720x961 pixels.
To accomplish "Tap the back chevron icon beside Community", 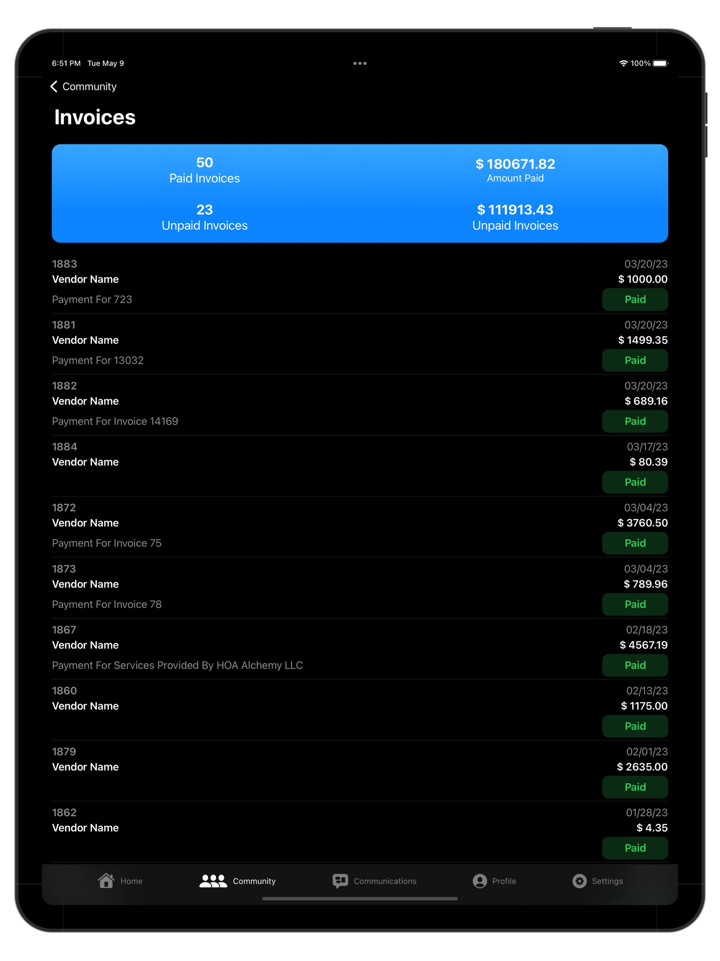I will [54, 87].
